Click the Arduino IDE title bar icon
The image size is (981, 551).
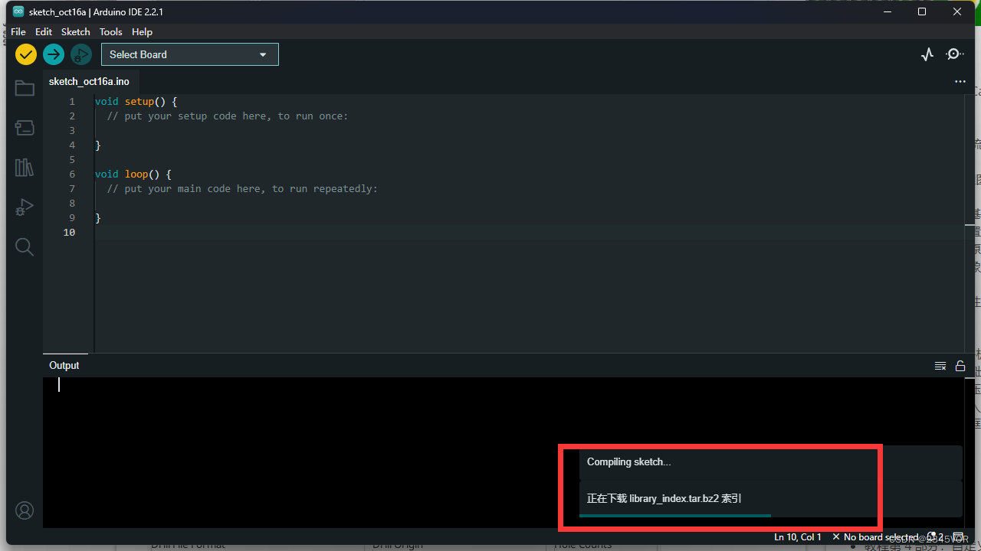[x=18, y=11]
